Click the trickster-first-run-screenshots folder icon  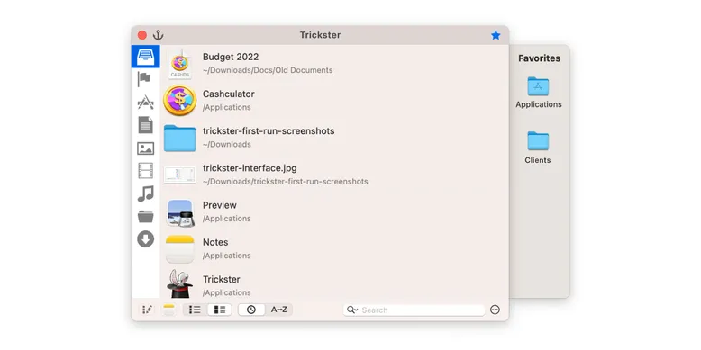[x=179, y=138]
